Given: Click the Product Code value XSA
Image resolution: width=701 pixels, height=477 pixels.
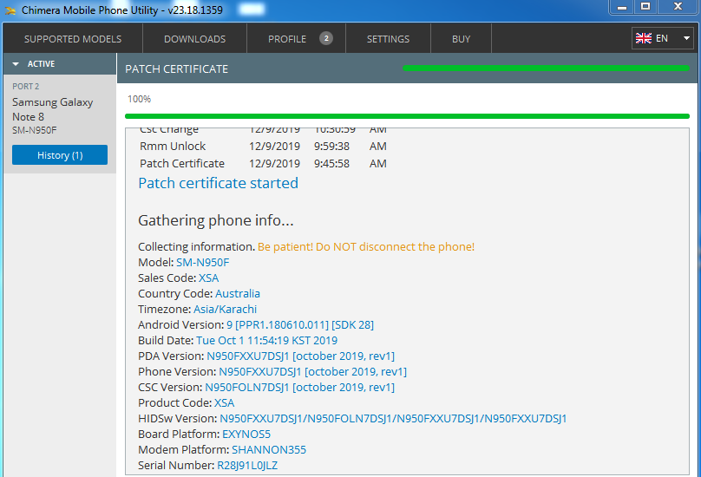Looking at the screenshot, I should (225, 403).
